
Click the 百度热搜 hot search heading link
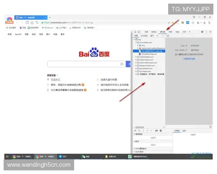click(52, 75)
